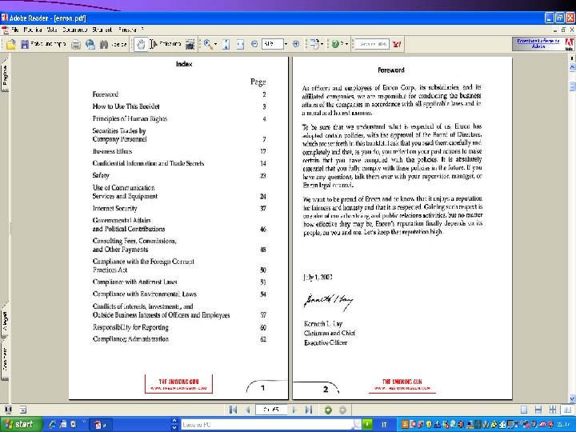
Task: Click the globe email icon in the toolbar
Action: (90, 45)
